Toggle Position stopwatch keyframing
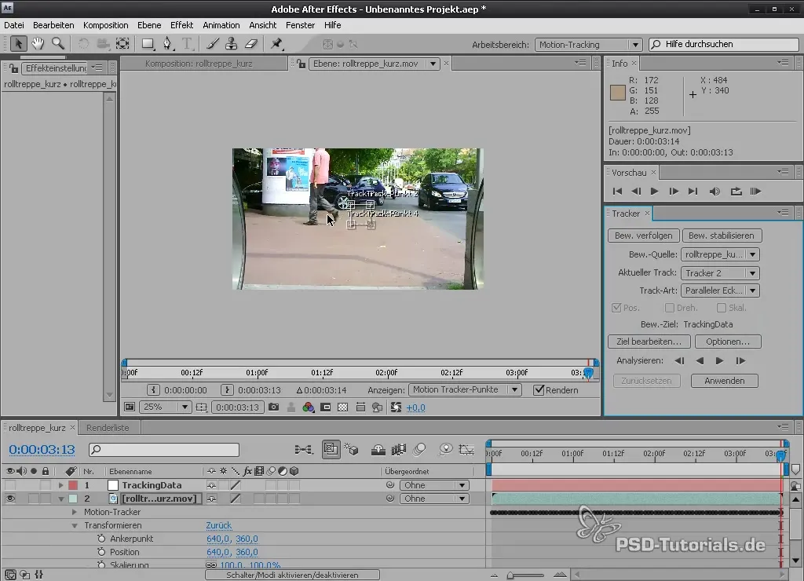This screenshot has height=581, width=804. [101, 552]
